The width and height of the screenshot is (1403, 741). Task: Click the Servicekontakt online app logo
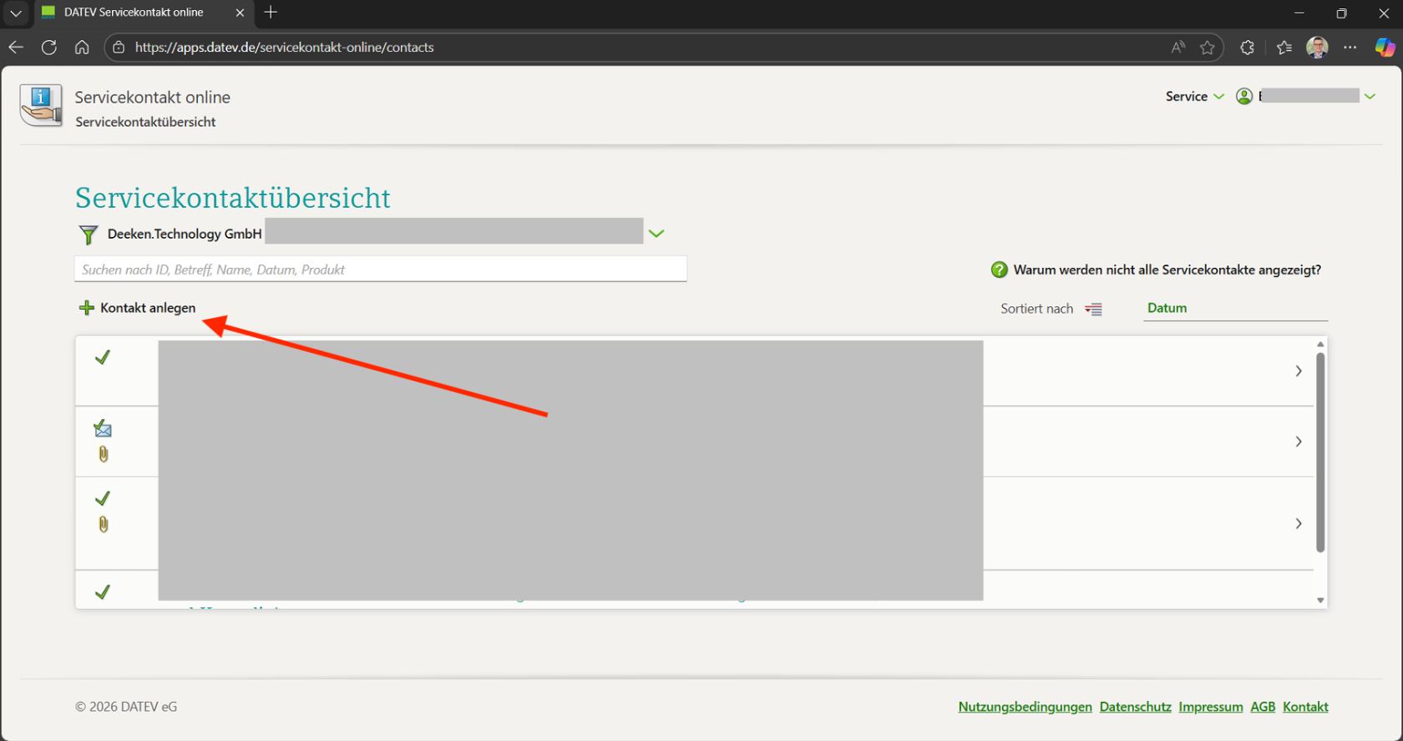point(41,105)
